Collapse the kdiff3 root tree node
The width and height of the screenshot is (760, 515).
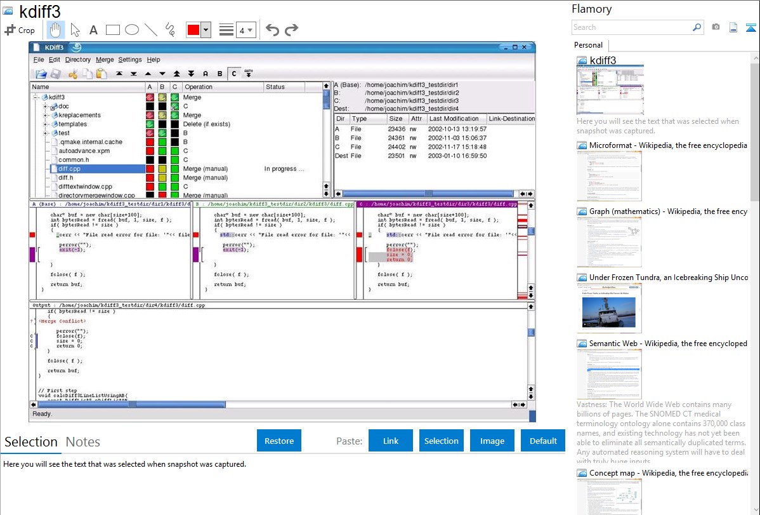pyautogui.click(x=36, y=97)
